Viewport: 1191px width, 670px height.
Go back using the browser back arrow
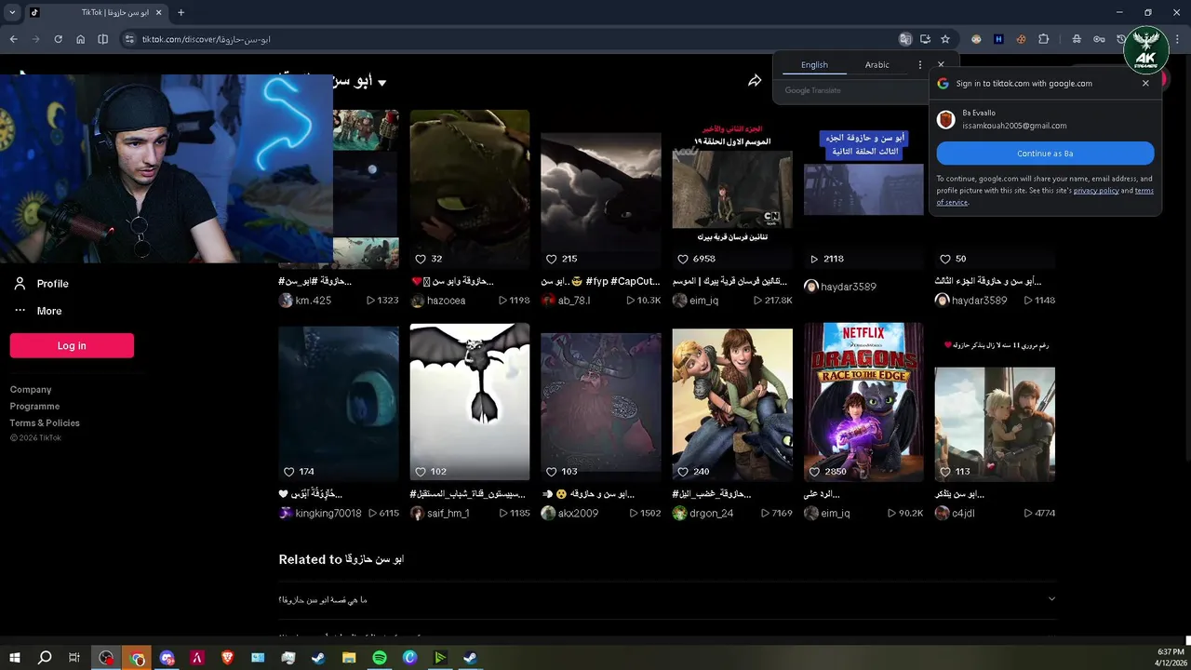click(13, 39)
